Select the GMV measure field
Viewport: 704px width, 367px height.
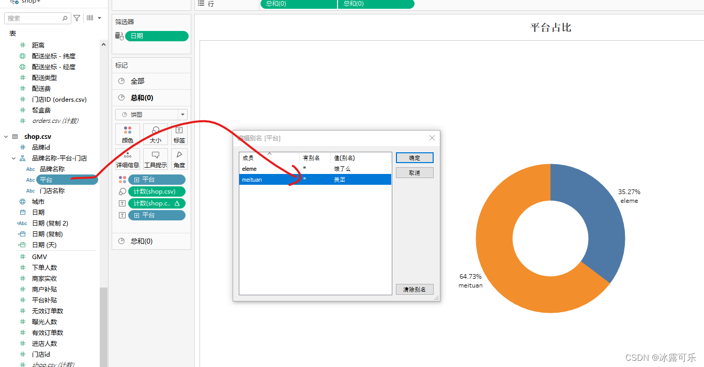pyautogui.click(x=39, y=257)
